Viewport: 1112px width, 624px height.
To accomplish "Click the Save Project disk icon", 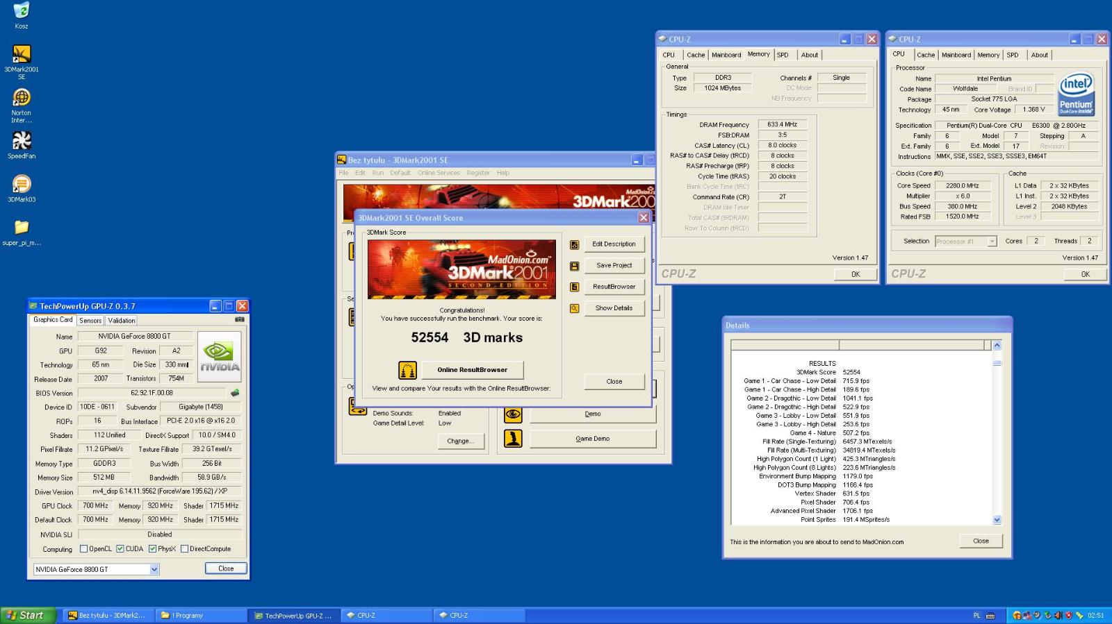I will click(x=574, y=266).
